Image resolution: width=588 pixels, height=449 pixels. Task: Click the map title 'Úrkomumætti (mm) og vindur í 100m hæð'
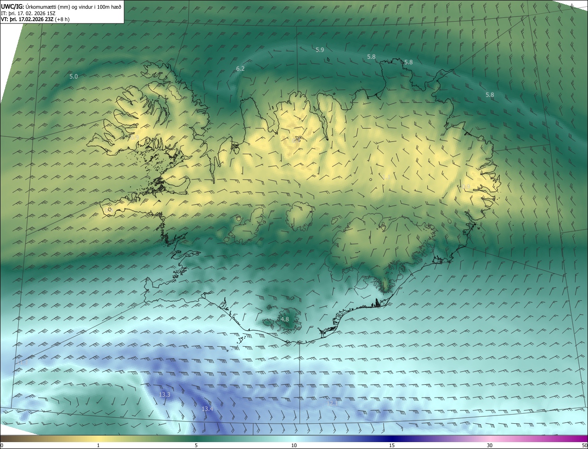coord(73,6)
